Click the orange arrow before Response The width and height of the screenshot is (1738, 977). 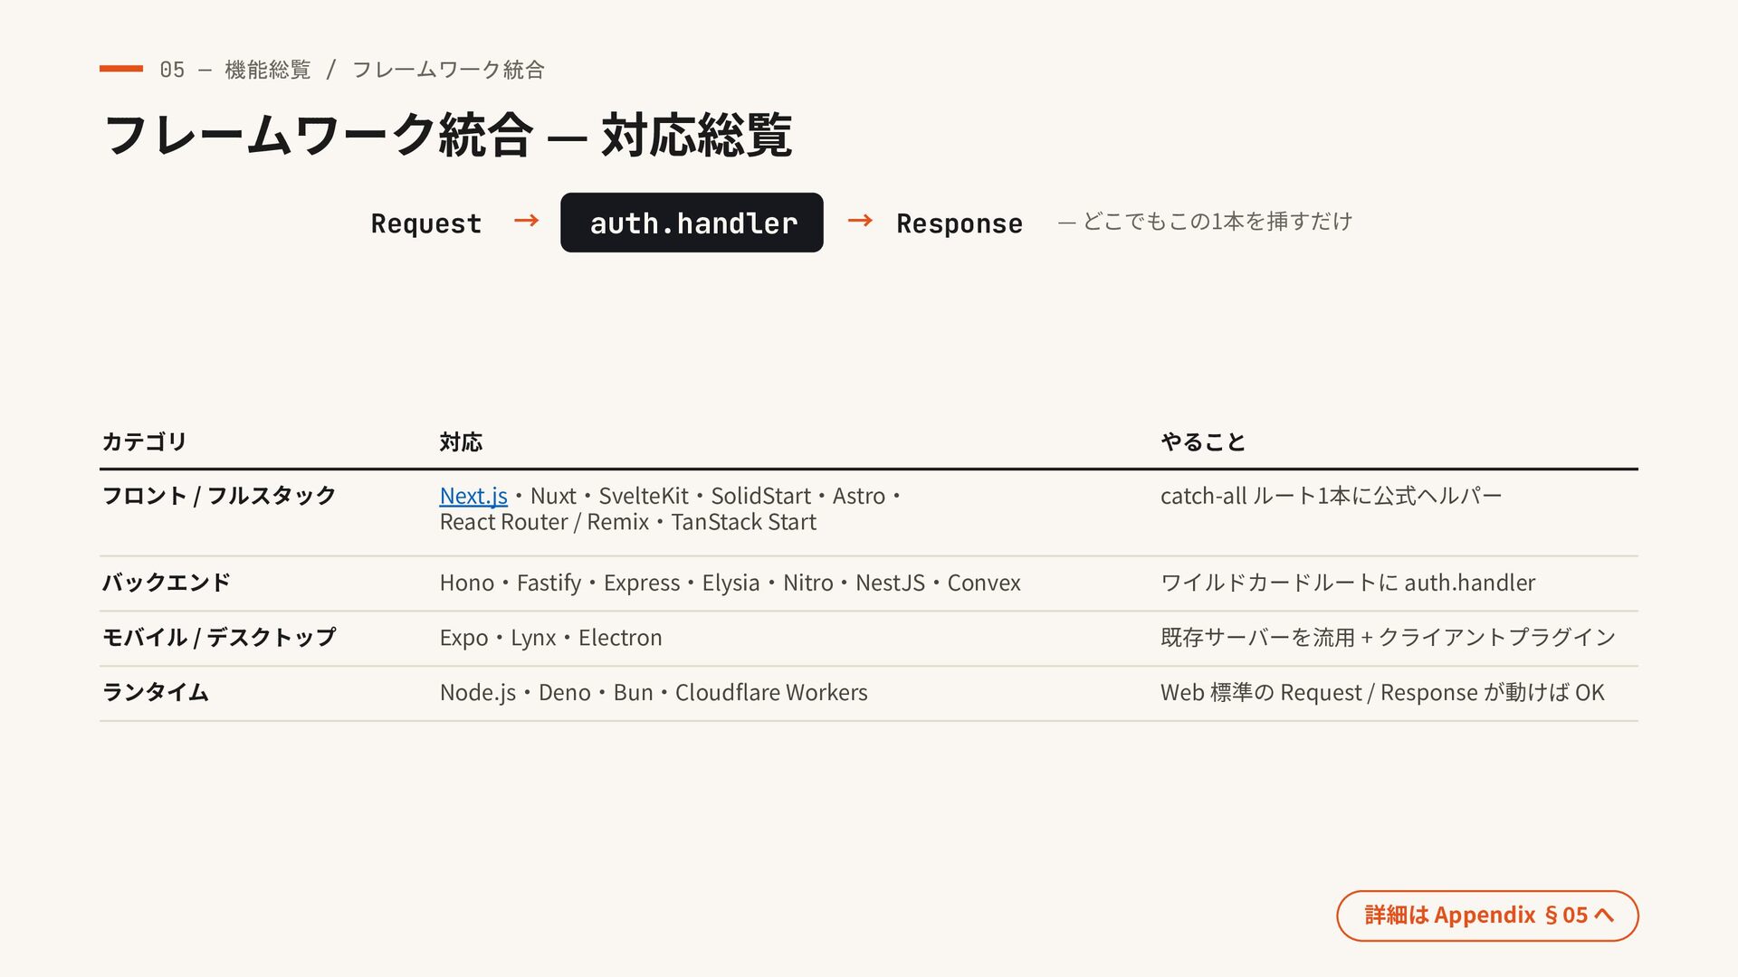(860, 221)
